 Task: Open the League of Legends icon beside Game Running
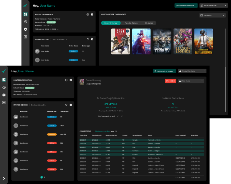pos(81,82)
